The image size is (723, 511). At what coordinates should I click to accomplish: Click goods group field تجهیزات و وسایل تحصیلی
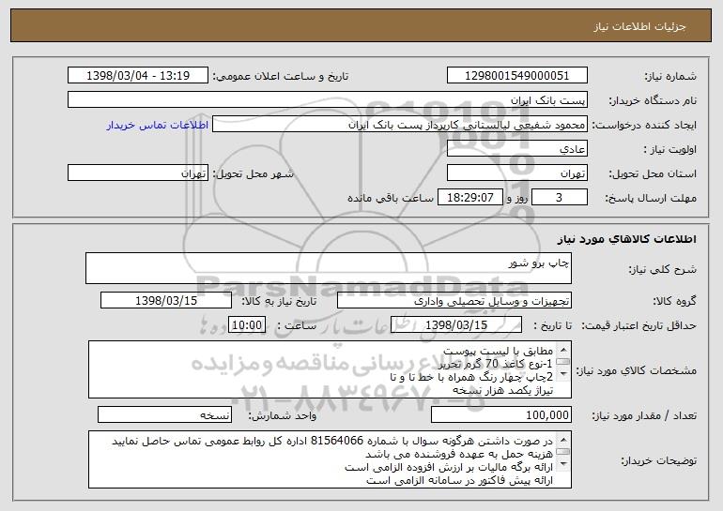(x=454, y=301)
